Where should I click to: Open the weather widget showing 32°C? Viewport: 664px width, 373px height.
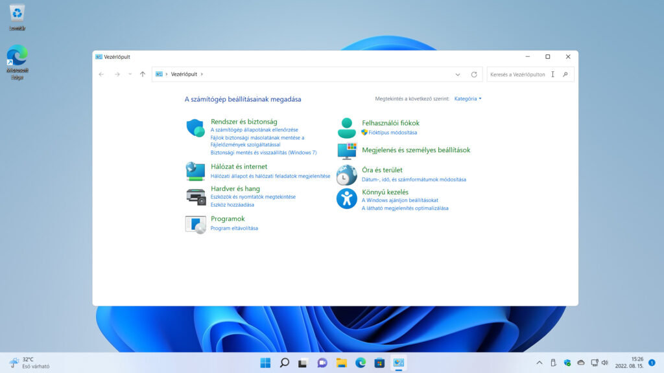coord(29,363)
